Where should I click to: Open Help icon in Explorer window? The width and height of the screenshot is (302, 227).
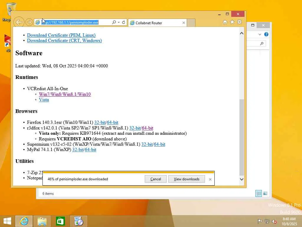(266, 34)
